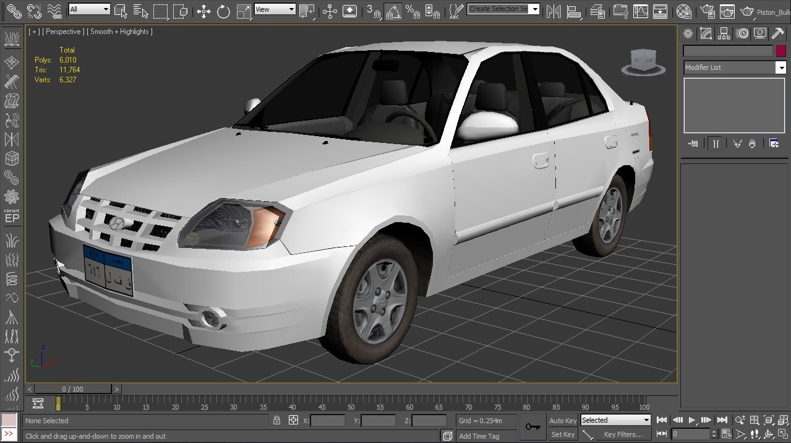Open the Material Editor
The width and height of the screenshot is (791, 443).
[684, 11]
